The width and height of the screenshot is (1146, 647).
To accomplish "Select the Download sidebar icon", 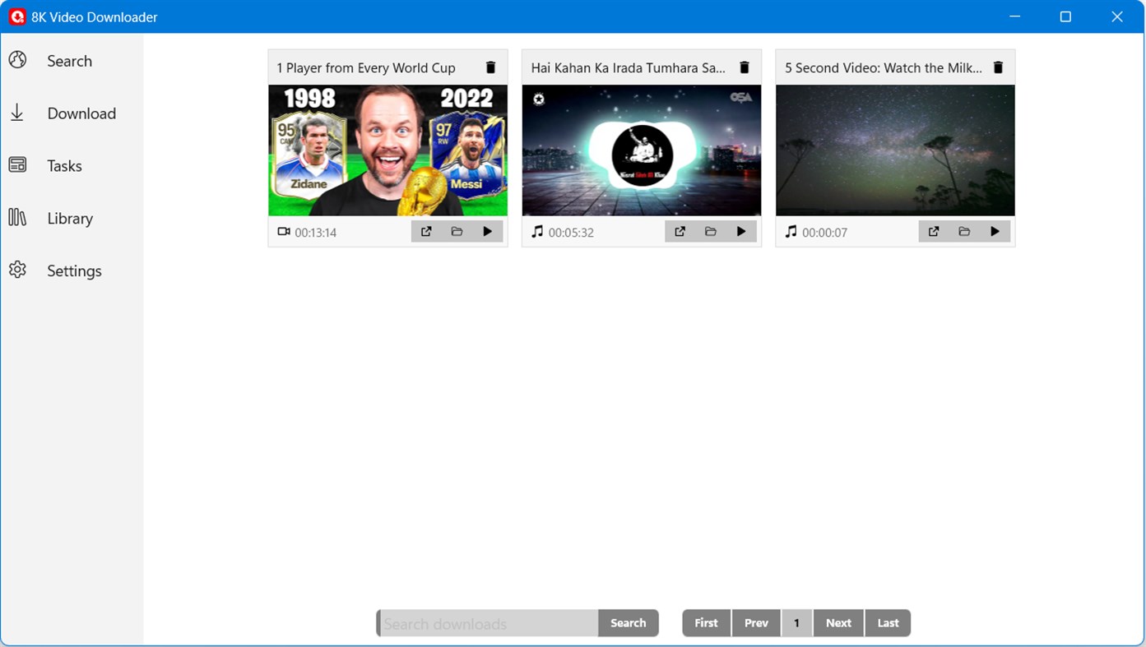I will click(x=81, y=113).
